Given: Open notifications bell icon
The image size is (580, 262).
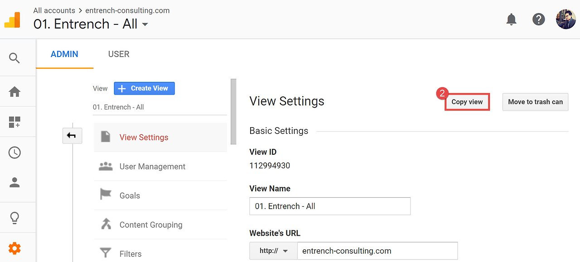Looking at the screenshot, I should (x=512, y=19).
